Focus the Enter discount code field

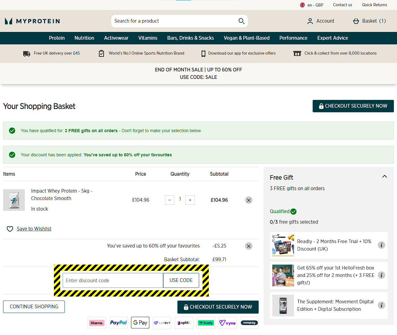coord(113,280)
